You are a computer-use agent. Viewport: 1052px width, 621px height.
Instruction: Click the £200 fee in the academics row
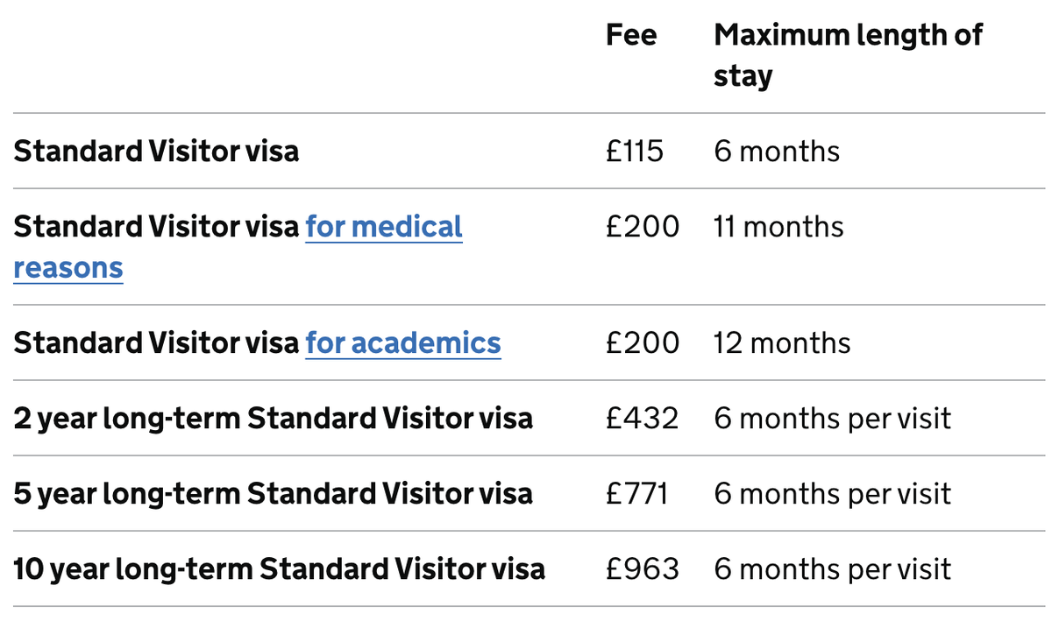[x=642, y=342]
